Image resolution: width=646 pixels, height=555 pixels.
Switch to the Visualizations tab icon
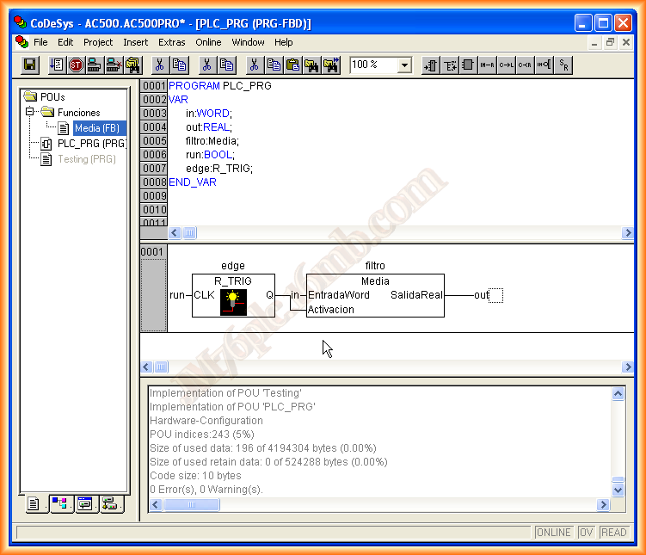(x=84, y=504)
